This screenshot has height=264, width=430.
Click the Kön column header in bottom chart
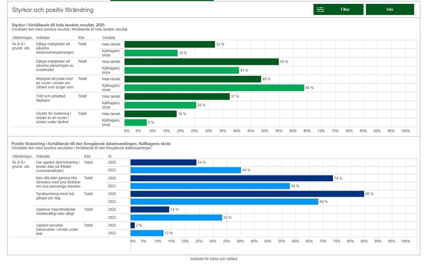[87, 156]
